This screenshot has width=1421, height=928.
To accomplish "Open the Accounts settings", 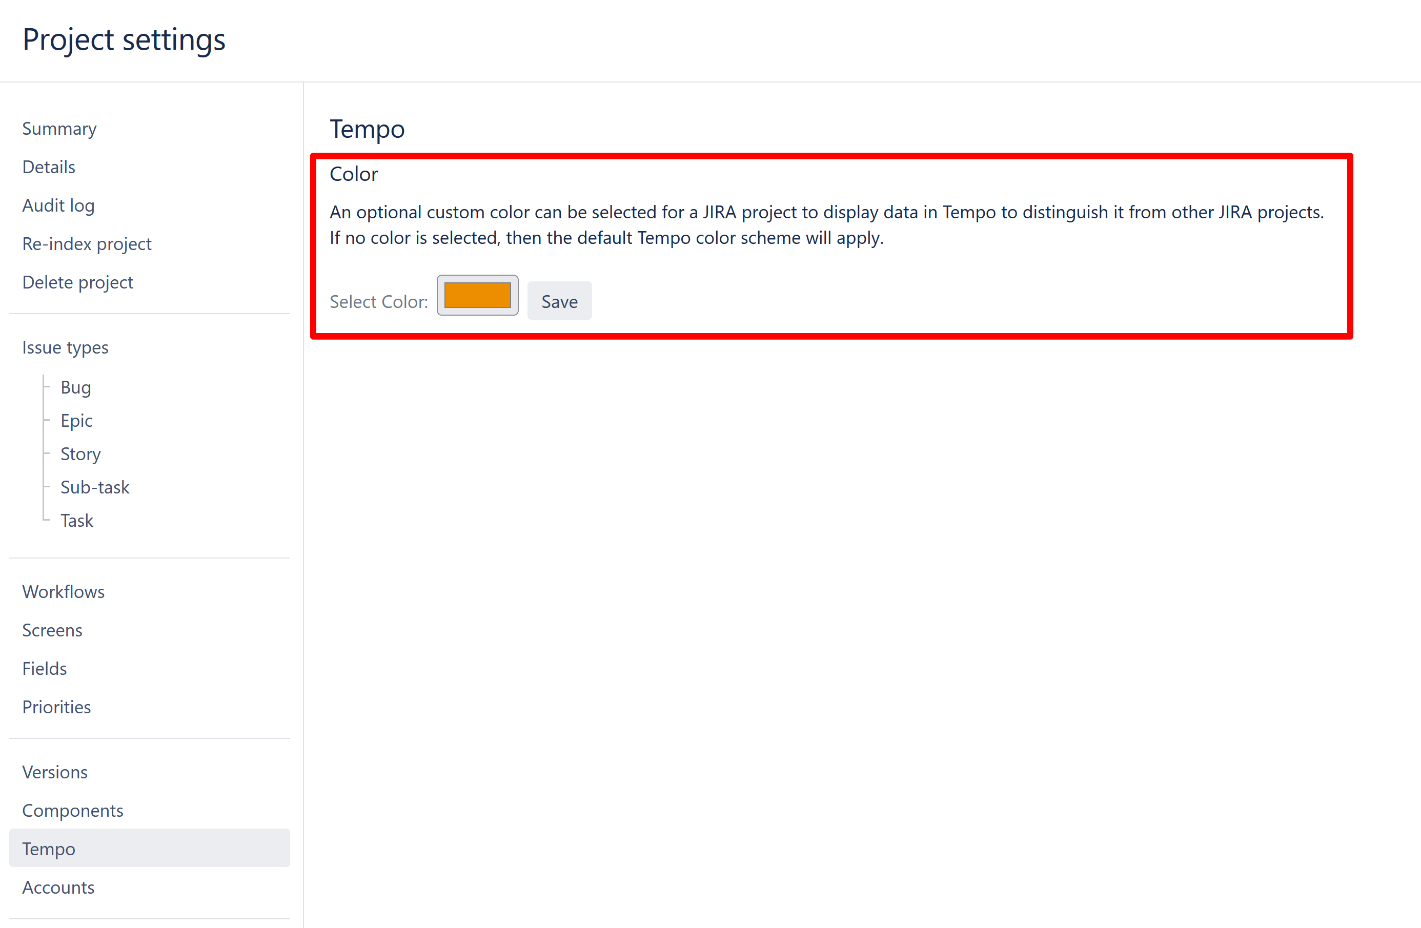I will [x=58, y=888].
